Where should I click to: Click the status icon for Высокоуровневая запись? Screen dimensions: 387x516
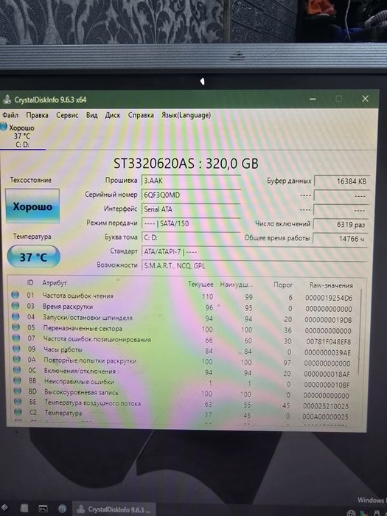(18, 391)
